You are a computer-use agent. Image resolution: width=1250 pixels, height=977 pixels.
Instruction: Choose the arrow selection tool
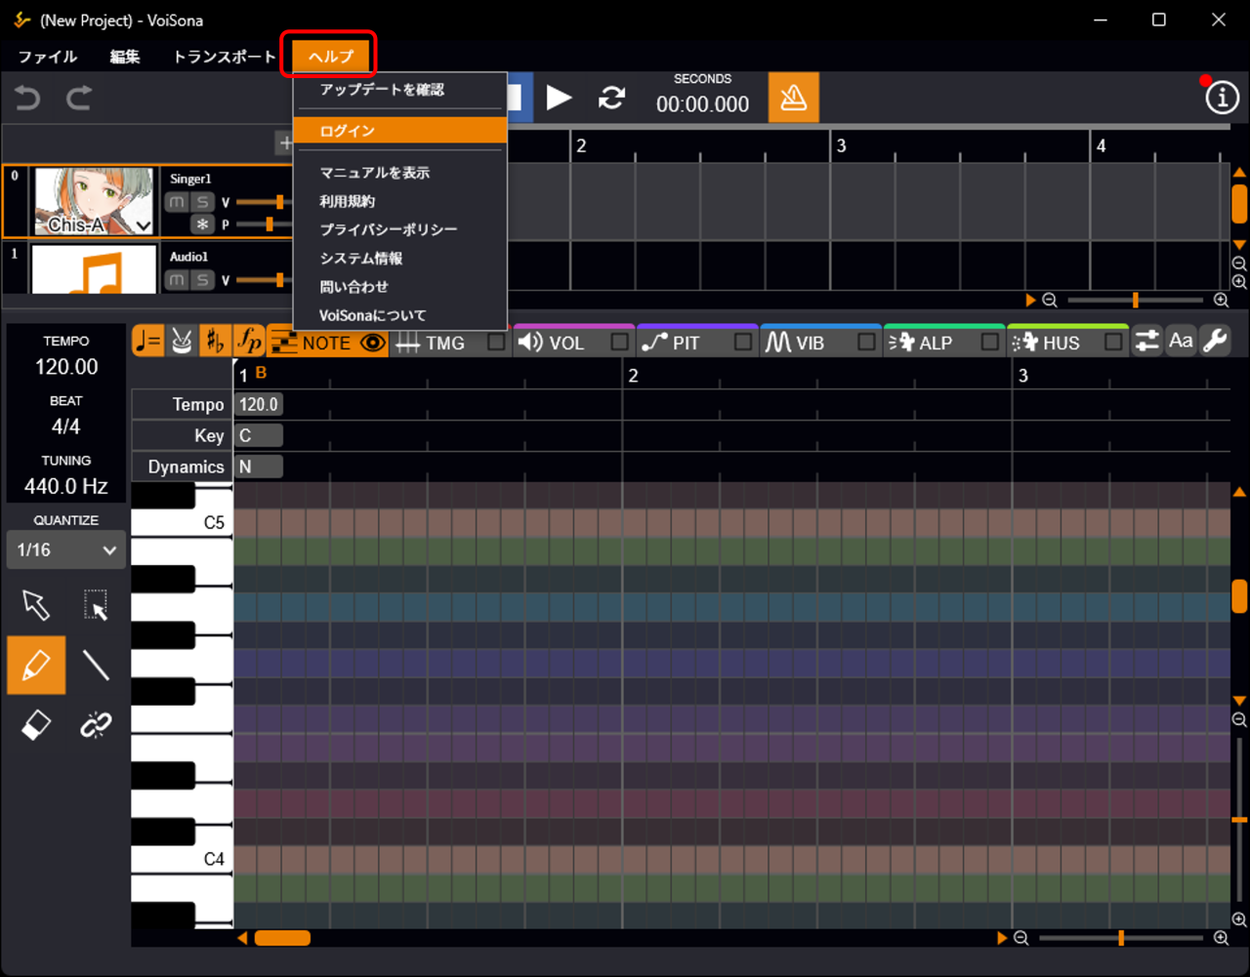[36, 605]
